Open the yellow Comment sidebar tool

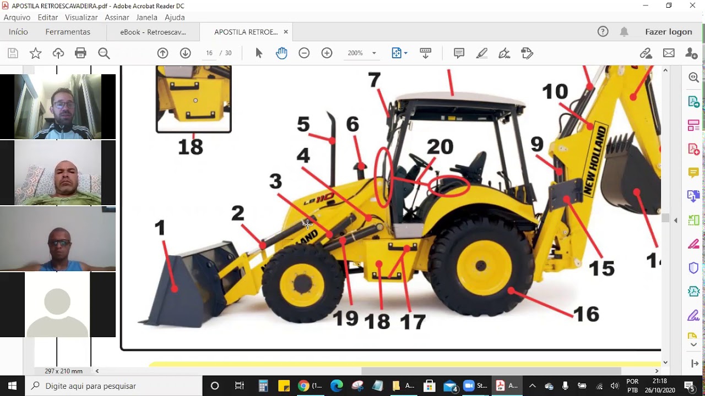click(x=693, y=173)
